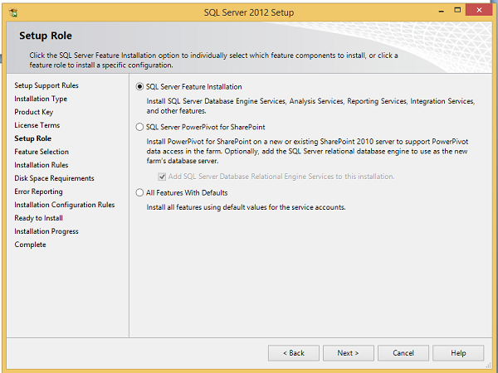Proceed with the Next button
Image resolution: width=498 pixels, height=373 pixels.
[348, 353]
